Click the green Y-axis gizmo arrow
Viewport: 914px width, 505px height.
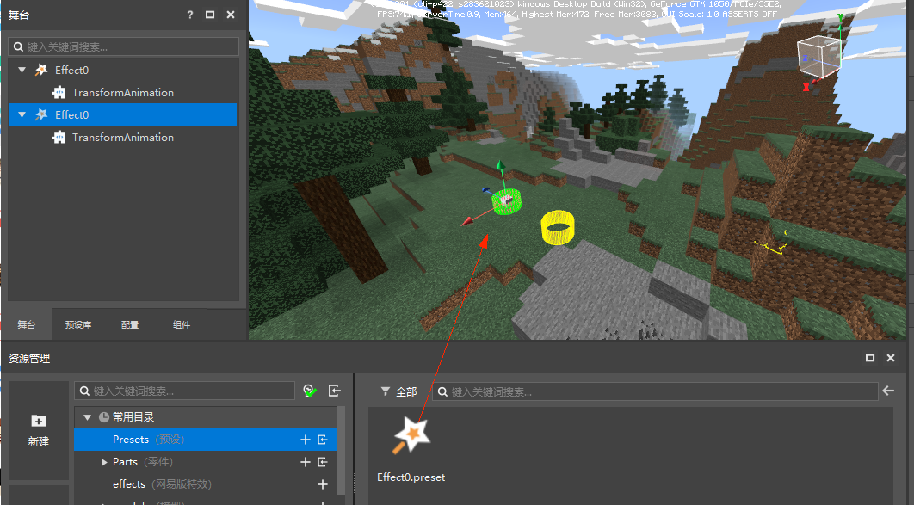tap(500, 167)
